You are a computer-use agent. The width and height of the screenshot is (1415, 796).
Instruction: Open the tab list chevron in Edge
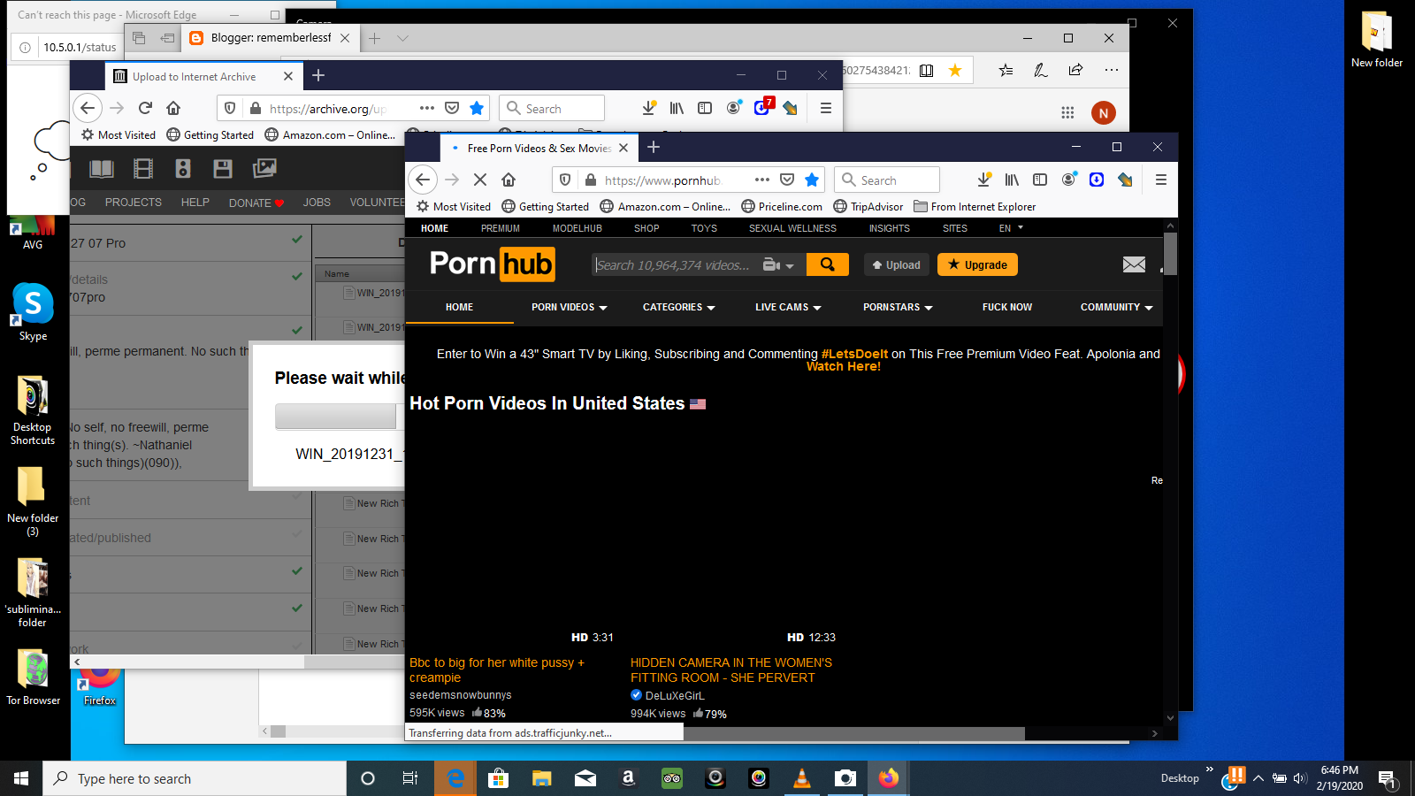pyautogui.click(x=402, y=38)
